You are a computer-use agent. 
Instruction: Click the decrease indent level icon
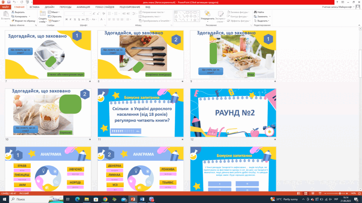(124, 14)
